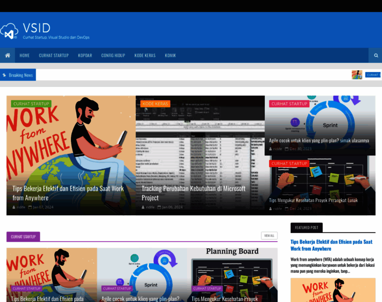This screenshot has height=302, width=382.
Task: Click the VSID cloud logo icon
Action: [9, 31]
